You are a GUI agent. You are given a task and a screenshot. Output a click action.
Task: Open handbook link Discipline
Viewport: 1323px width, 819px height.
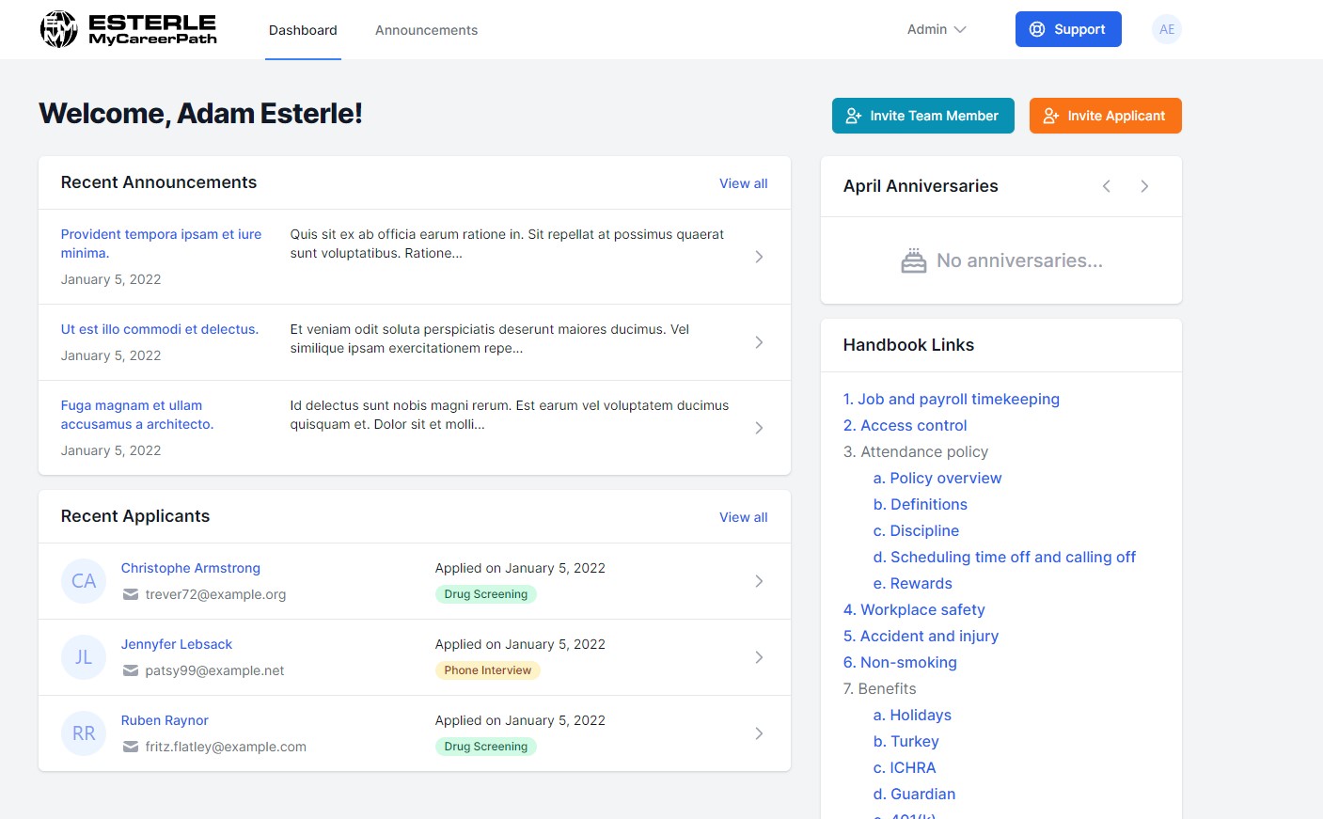click(x=916, y=530)
